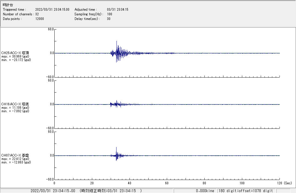
Task: Click the Number of channels value 32
Action: 37,14
